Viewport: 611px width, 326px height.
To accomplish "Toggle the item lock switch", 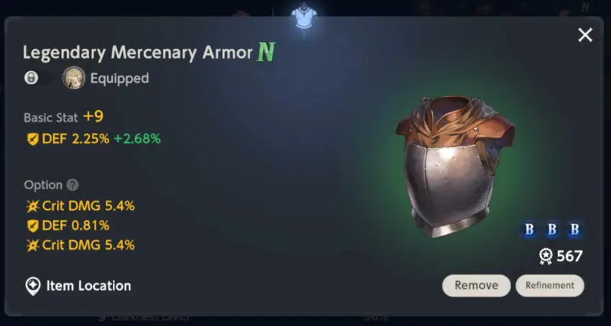I will coord(37,78).
